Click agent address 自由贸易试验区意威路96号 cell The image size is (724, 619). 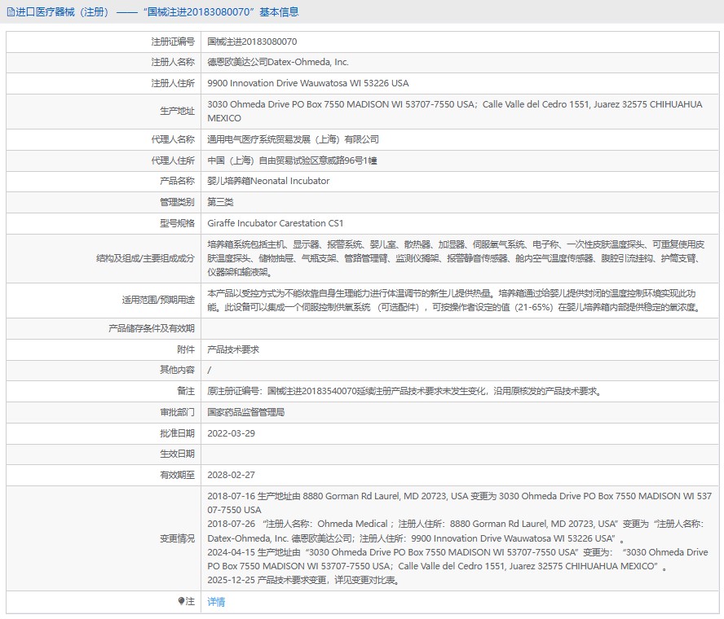282,160
